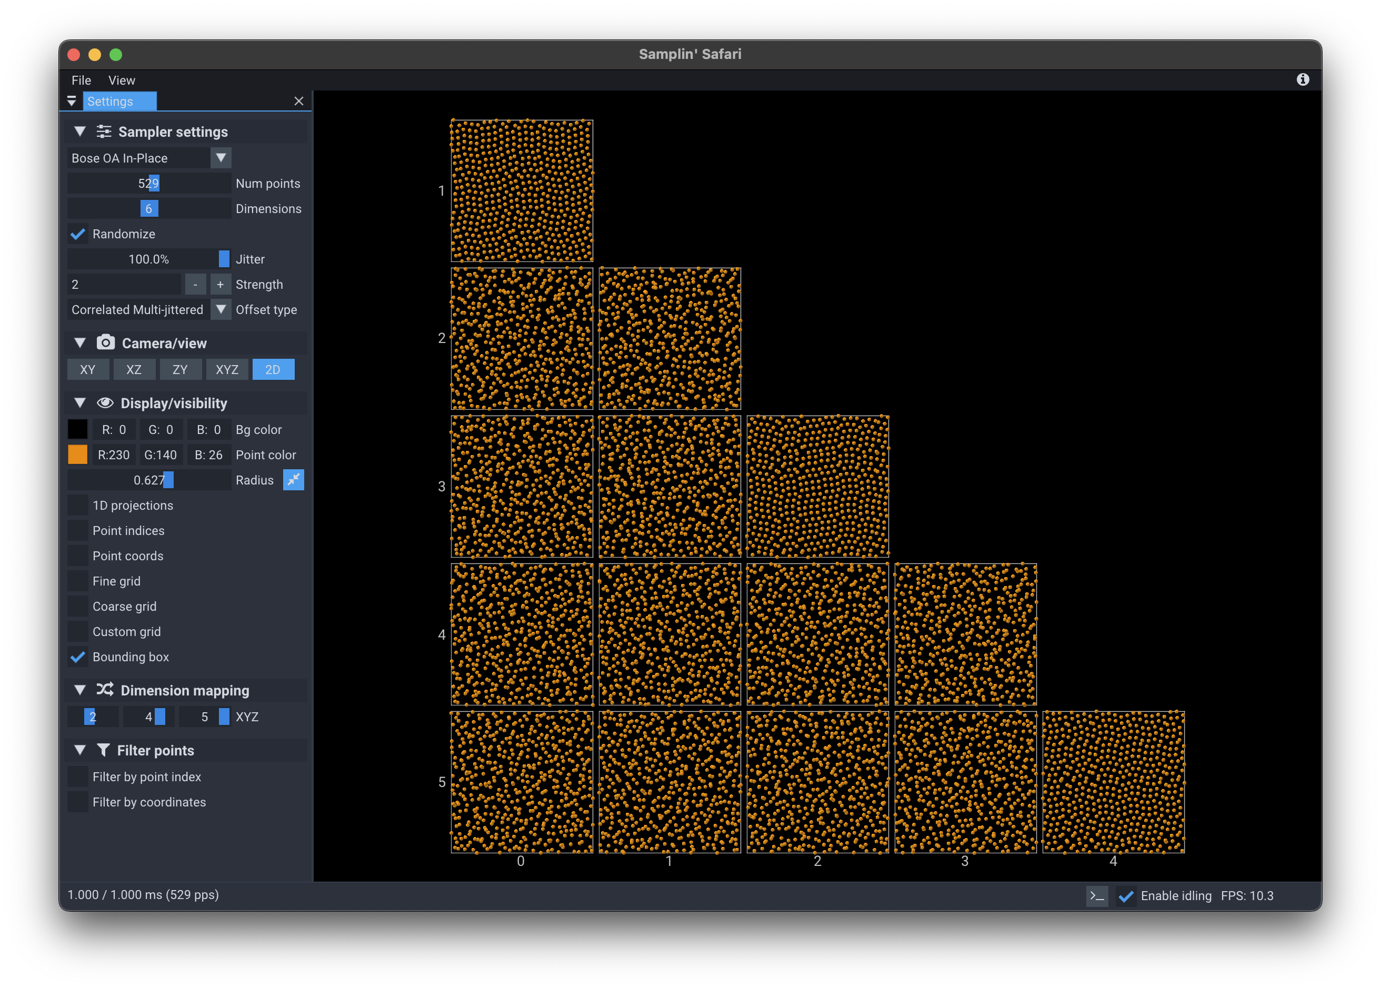Image resolution: width=1381 pixels, height=989 pixels.
Task: Uncheck the Randomize checkbox
Action: click(x=78, y=234)
